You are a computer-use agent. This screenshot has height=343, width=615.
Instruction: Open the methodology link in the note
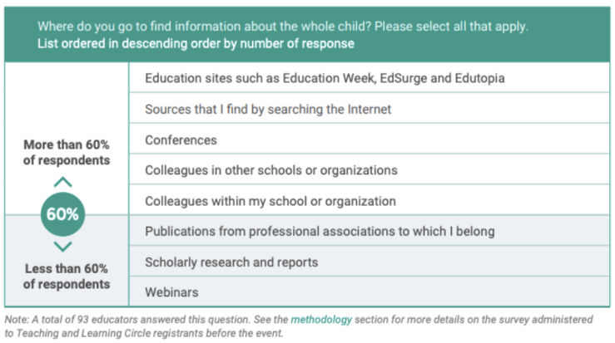(x=320, y=319)
